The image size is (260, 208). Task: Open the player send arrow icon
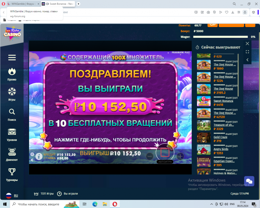click(221, 12)
